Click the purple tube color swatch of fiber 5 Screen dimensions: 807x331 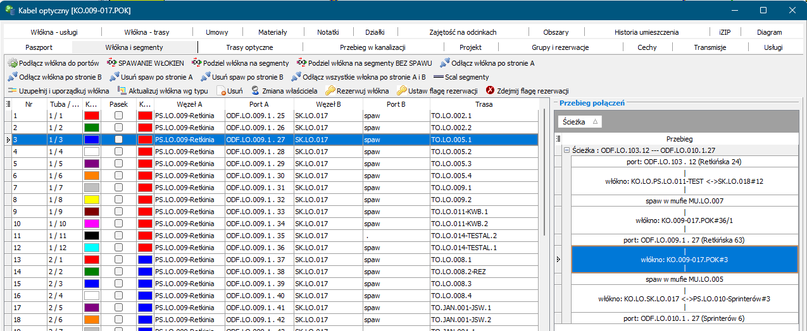(92, 164)
